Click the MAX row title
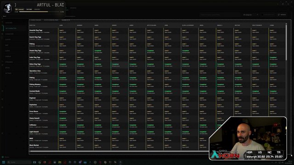The width and height of the screenshot is (294, 165). point(31,138)
